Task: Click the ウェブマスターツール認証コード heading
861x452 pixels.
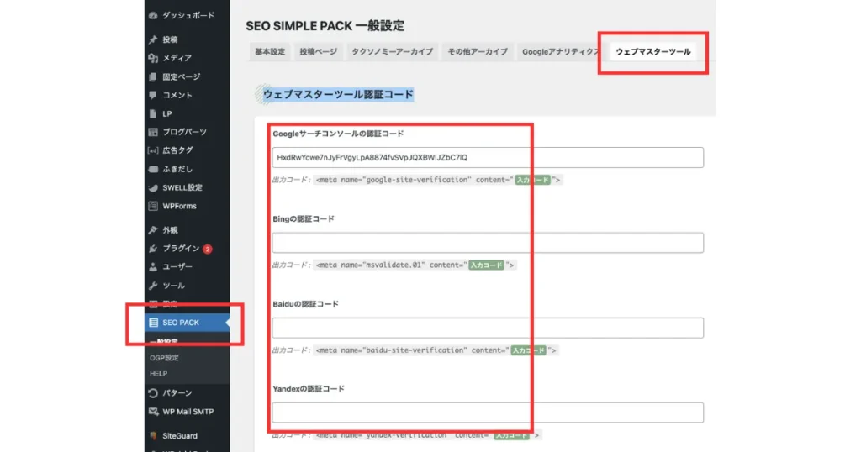Action: 338,94
